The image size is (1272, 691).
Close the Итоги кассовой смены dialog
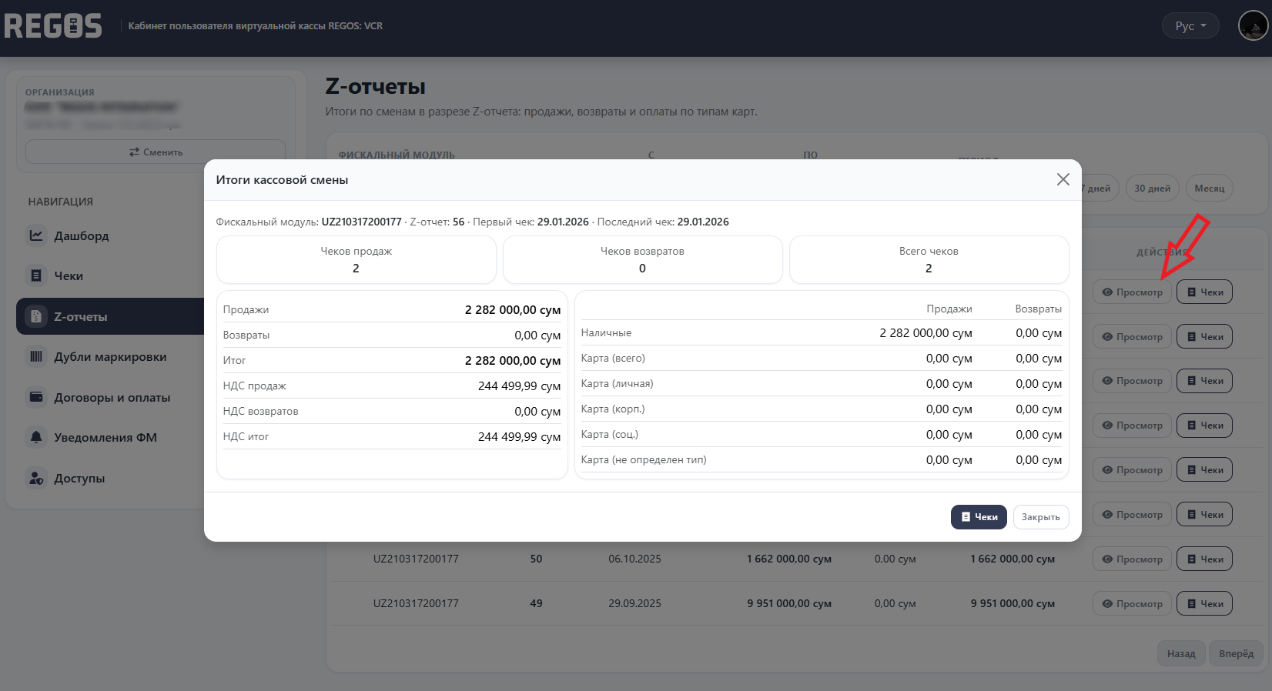coord(1063,179)
